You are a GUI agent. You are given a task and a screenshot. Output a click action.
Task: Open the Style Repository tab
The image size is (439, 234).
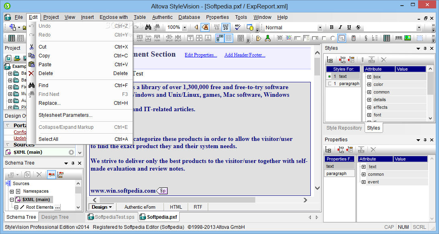344,128
